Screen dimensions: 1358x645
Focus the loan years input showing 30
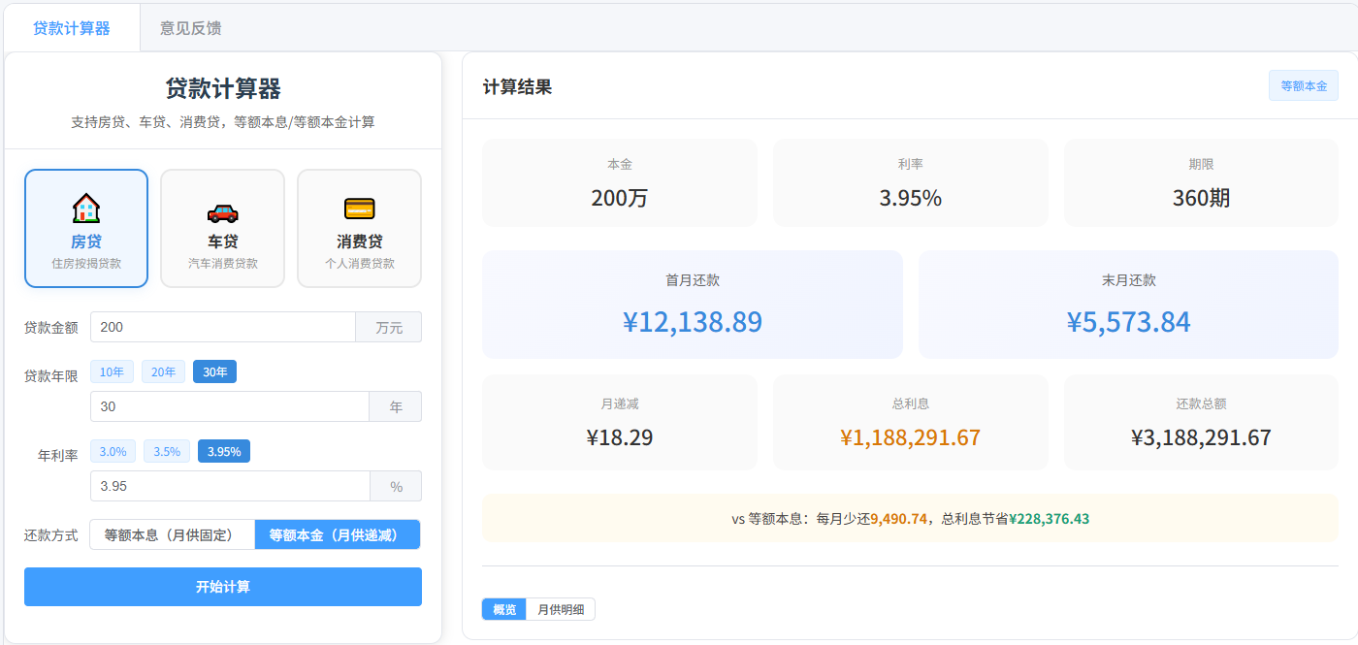230,406
